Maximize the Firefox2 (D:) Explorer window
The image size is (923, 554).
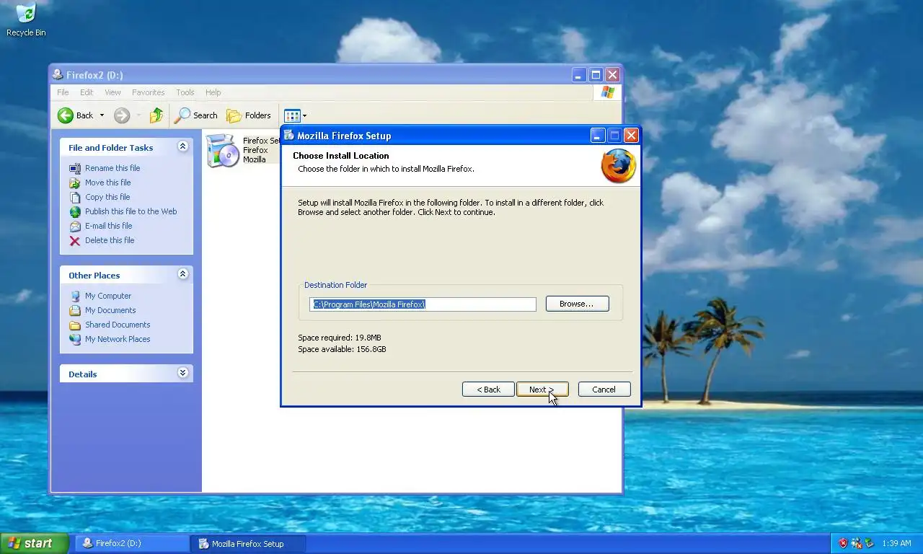596,75
